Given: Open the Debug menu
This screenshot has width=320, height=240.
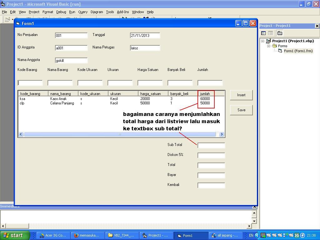Looking at the screenshot, I should pyautogui.click(x=61, y=12).
